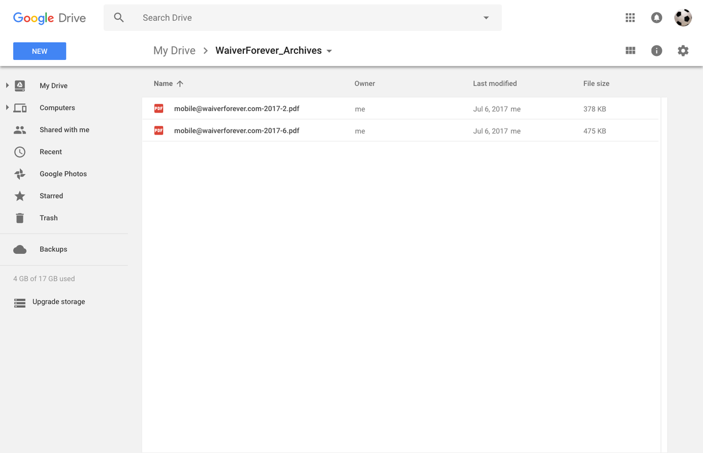The width and height of the screenshot is (703, 453).
Task: Expand the Computers tree arrow
Action: tap(7, 107)
